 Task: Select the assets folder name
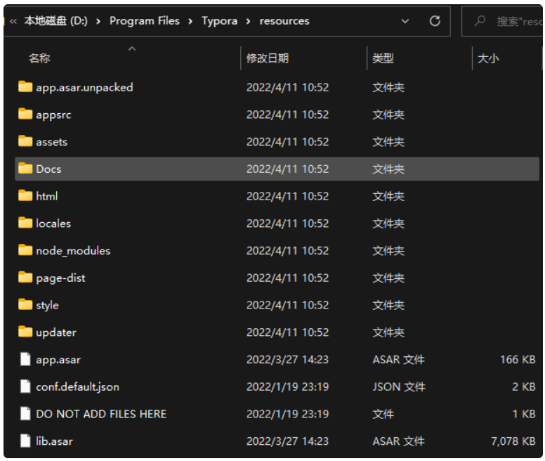(51, 142)
